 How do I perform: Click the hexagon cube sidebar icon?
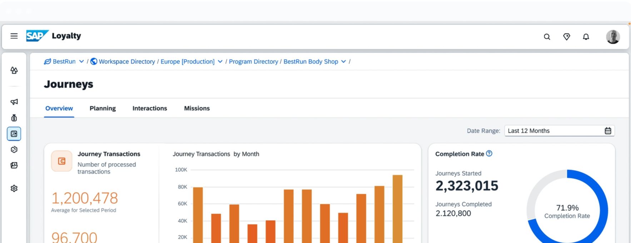tap(14, 149)
